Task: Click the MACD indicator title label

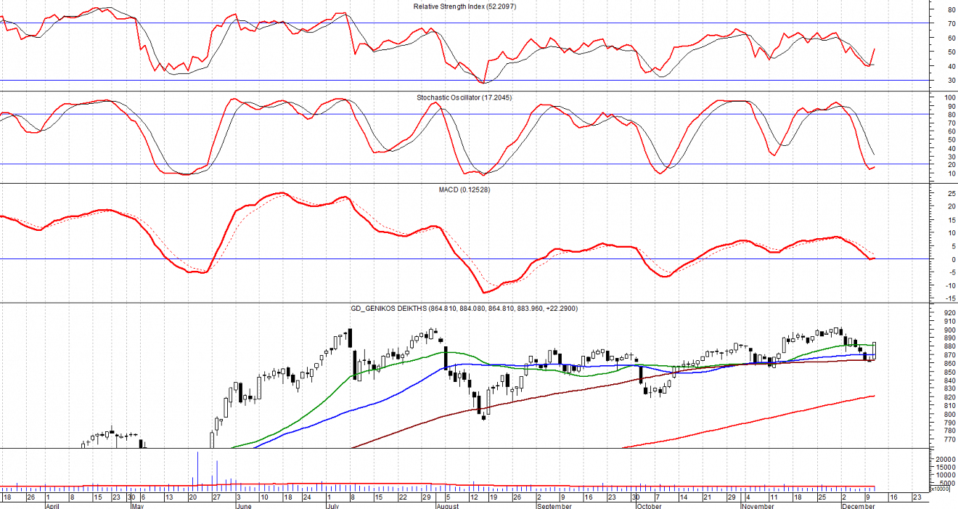Action: pos(464,190)
